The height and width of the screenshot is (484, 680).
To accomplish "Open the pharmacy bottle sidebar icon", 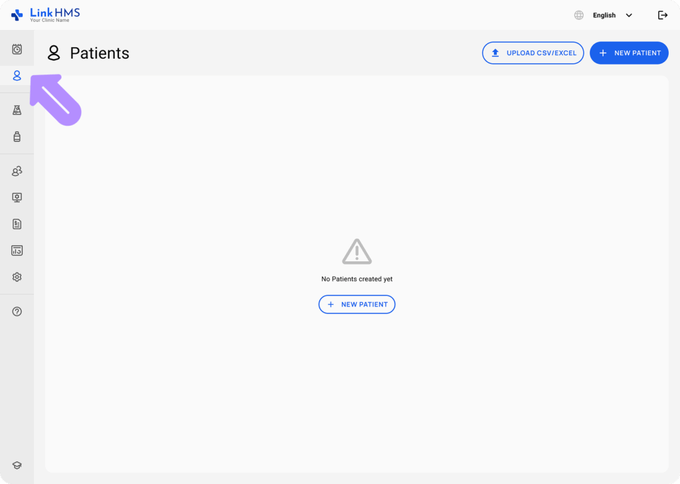I will coord(17,137).
